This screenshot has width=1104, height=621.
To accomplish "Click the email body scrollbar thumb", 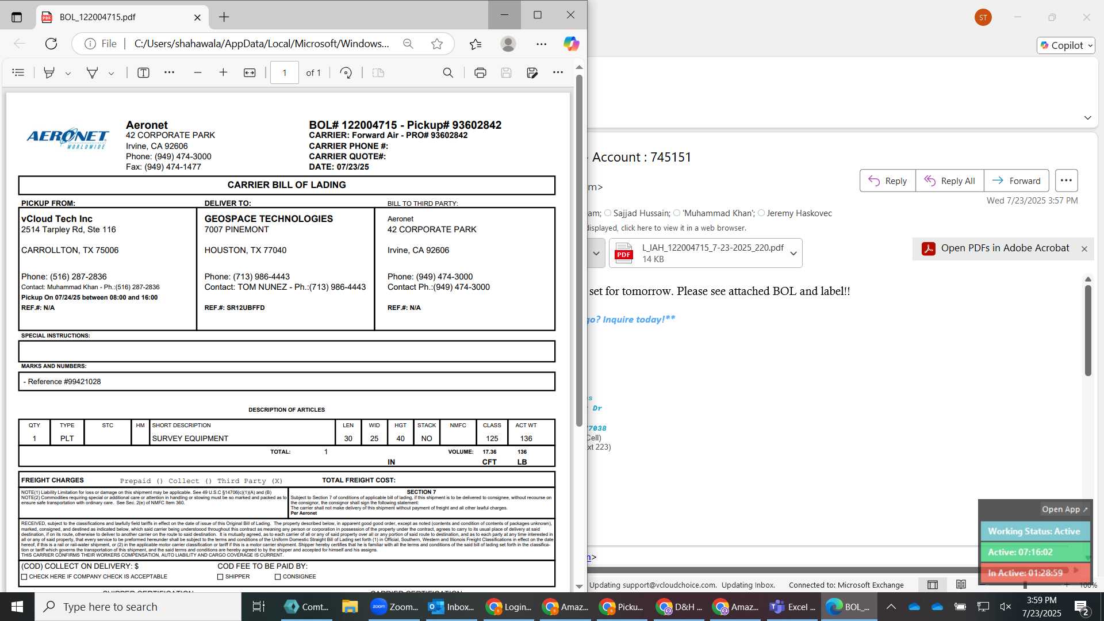I will [1088, 331].
